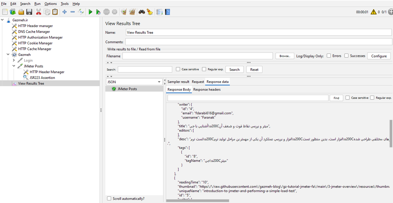Switch to Sampler result tab
Viewport: 393px width, 203px height.
click(x=178, y=82)
